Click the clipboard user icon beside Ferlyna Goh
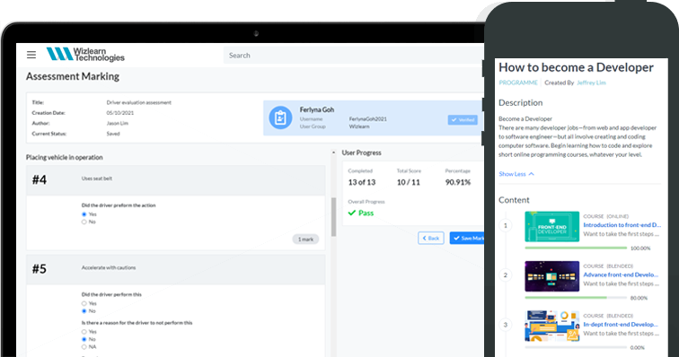 (280, 118)
